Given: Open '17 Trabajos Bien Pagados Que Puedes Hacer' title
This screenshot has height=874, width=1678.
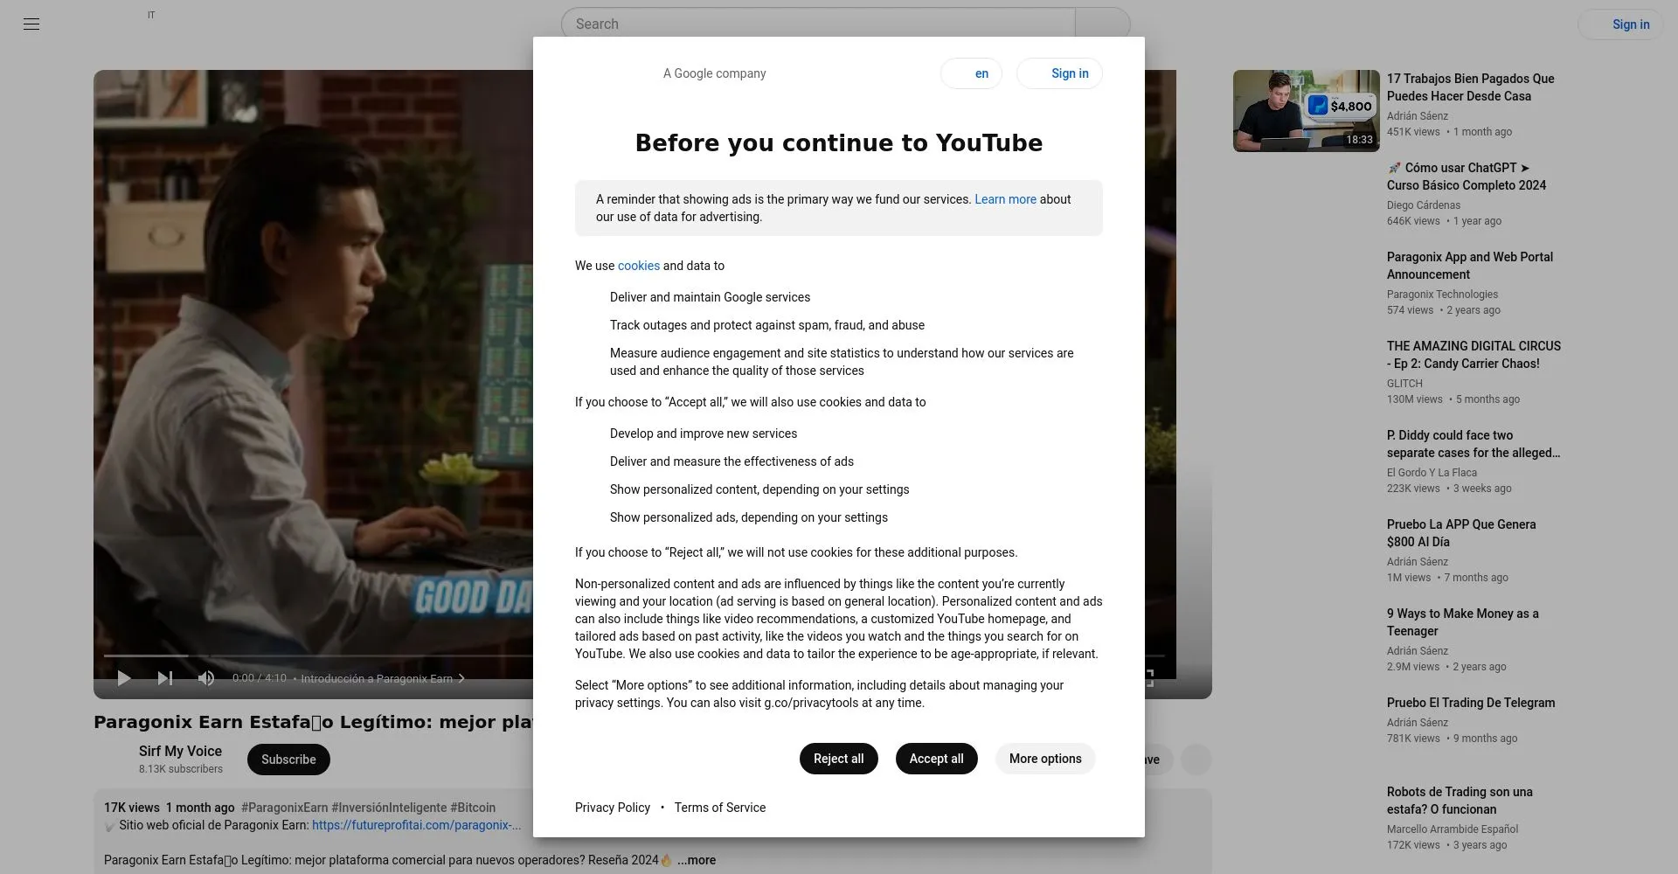Looking at the screenshot, I should [1470, 87].
